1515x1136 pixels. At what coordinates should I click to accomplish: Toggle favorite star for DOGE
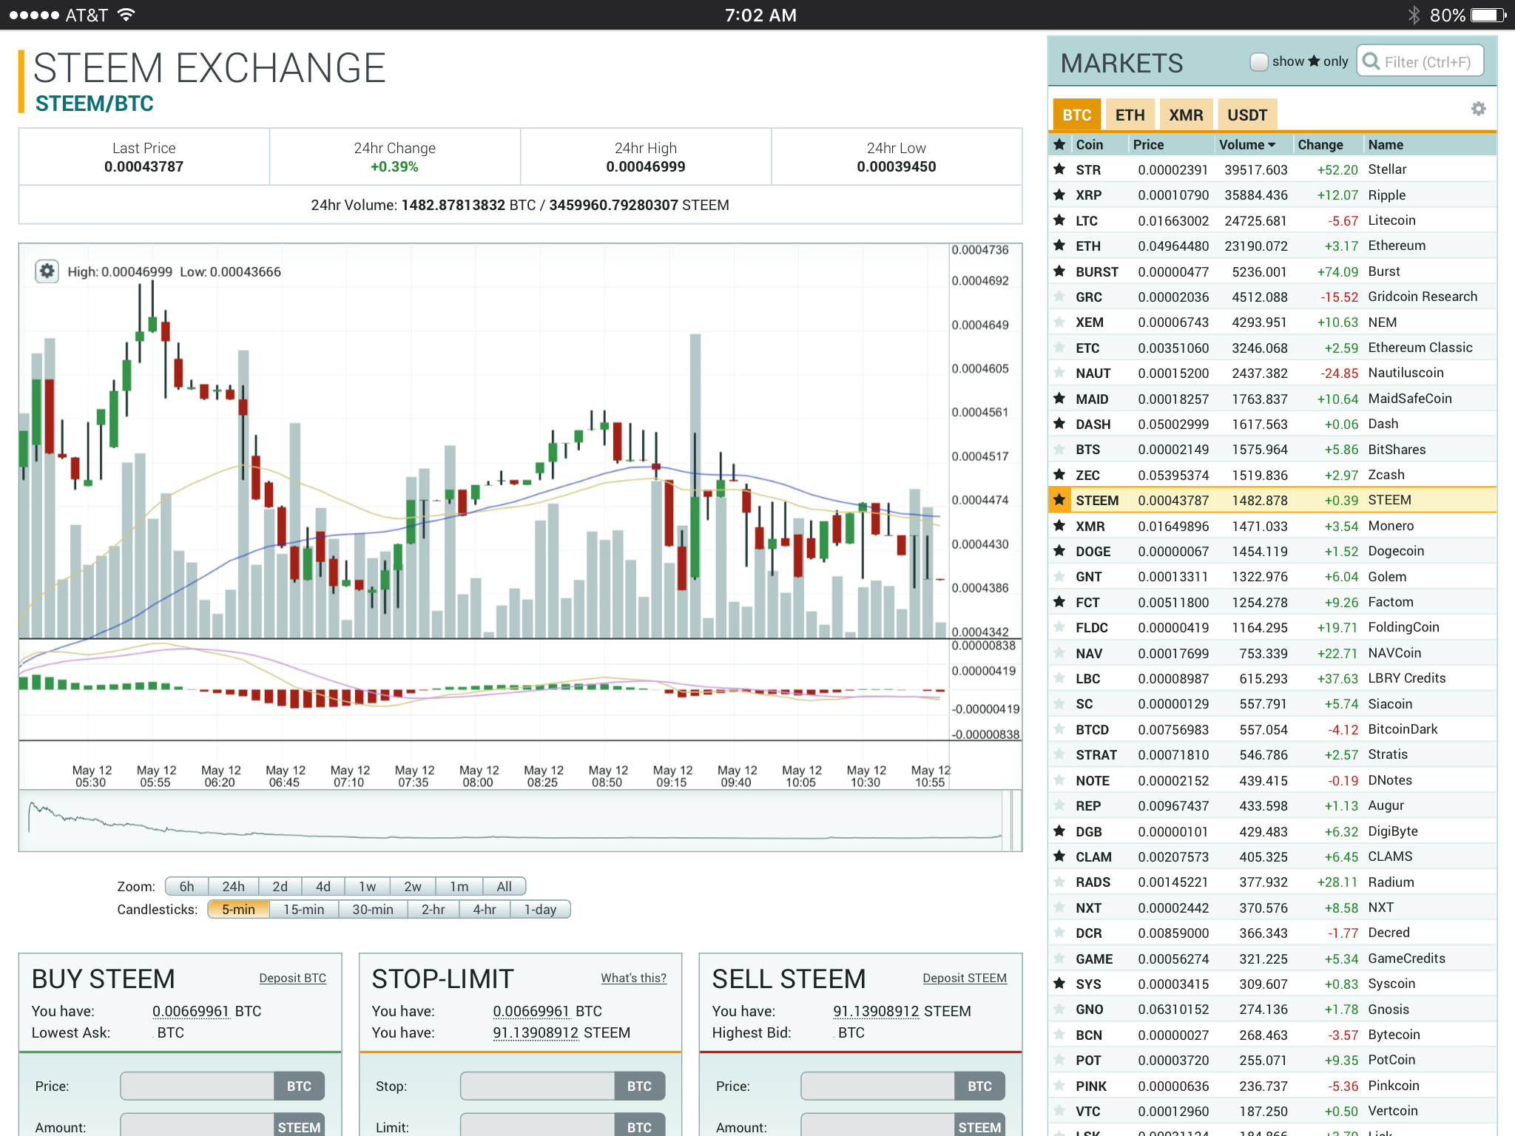[x=1059, y=551]
